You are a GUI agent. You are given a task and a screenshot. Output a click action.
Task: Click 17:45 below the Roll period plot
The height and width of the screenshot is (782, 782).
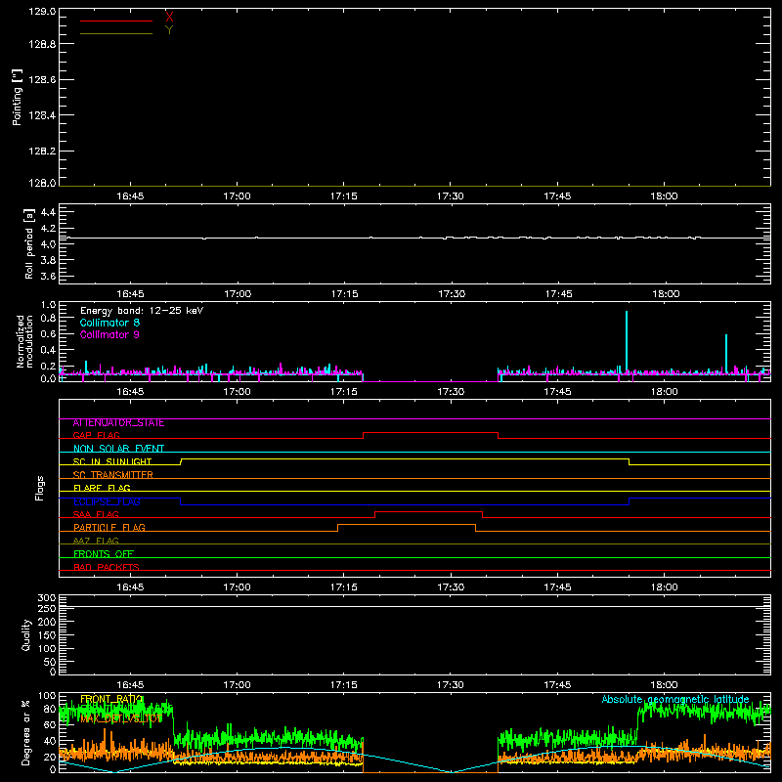(558, 294)
